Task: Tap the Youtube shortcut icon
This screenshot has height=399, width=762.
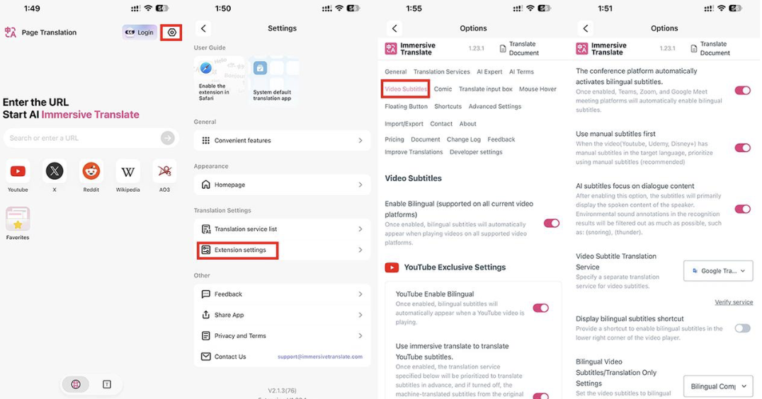Action: tap(18, 171)
